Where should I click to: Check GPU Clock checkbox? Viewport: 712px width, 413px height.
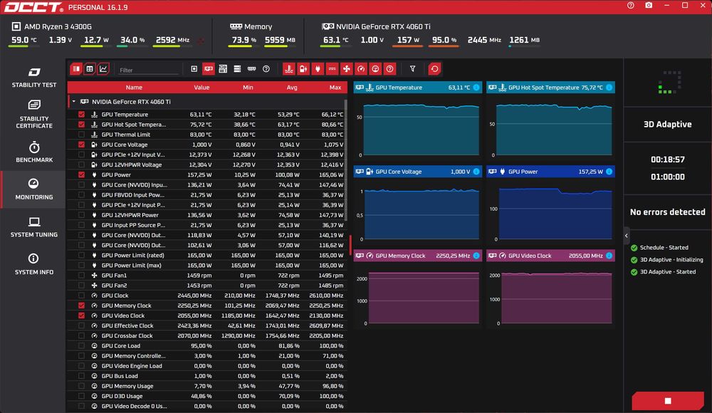point(81,296)
